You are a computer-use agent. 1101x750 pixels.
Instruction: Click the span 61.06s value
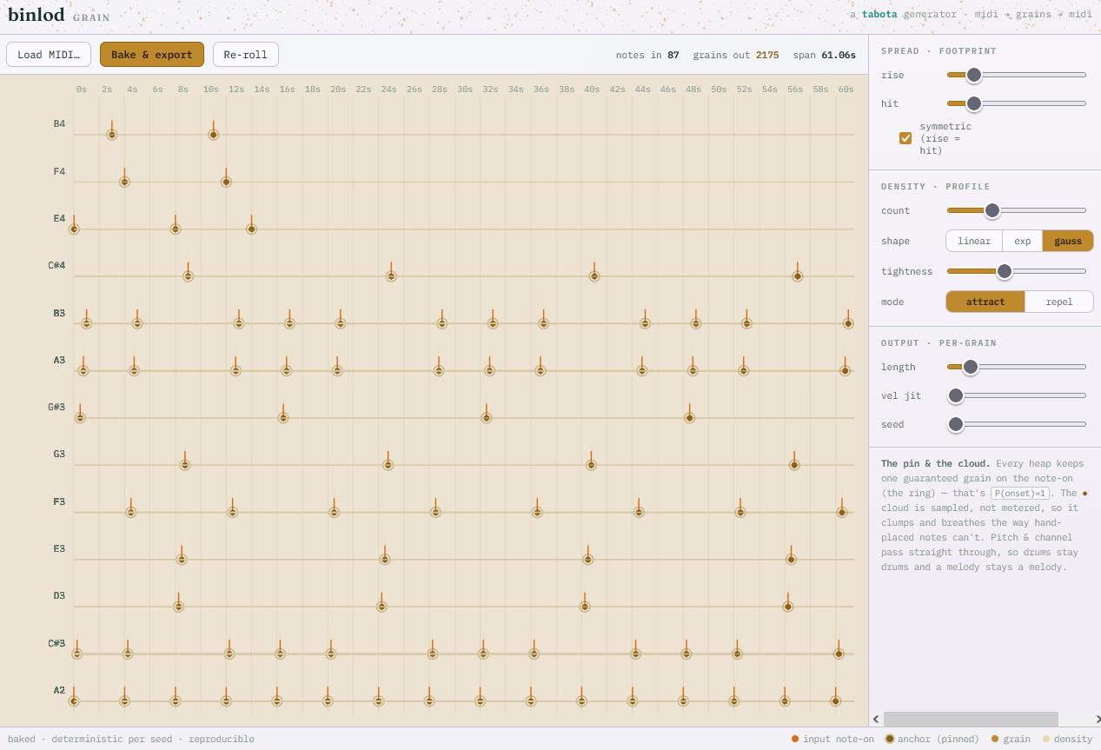tap(839, 55)
